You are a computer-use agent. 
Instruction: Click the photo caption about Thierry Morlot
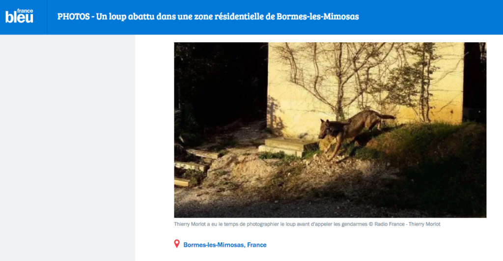pyautogui.click(x=307, y=224)
